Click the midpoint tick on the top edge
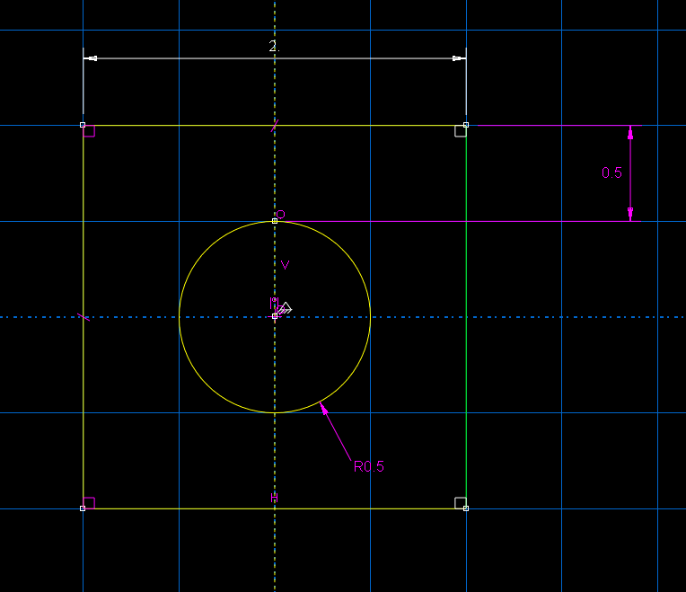The height and width of the screenshot is (592, 686). click(275, 126)
